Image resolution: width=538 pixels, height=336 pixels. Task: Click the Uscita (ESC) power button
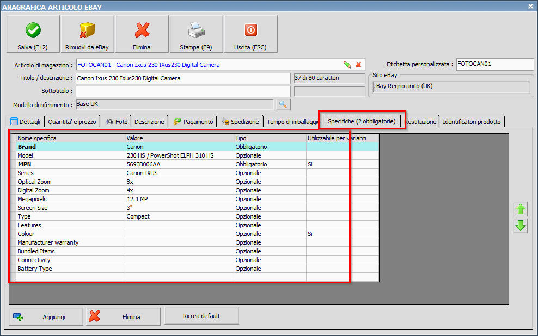pyautogui.click(x=250, y=34)
